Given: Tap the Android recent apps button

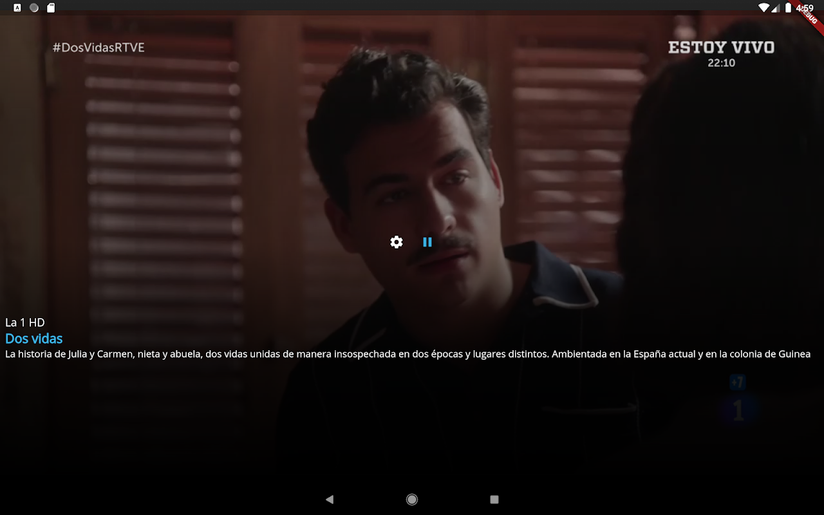Looking at the screenshot, I should 494,499.
